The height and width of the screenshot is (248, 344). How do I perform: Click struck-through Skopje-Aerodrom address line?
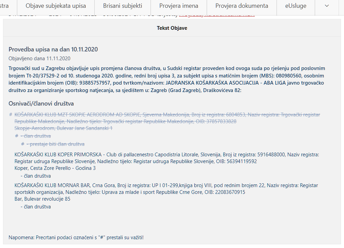click(63, 128)
